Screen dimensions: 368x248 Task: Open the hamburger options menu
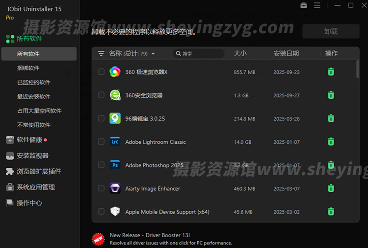coord(317,5)
